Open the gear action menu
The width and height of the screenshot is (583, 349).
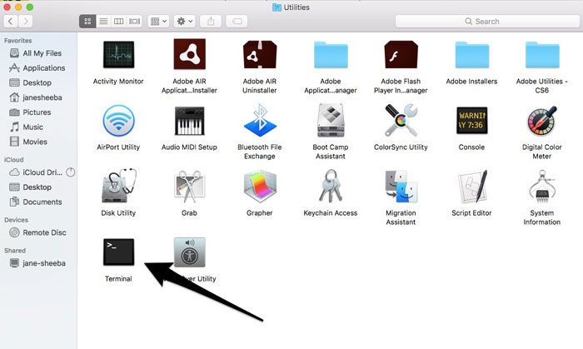click(185, 21)
